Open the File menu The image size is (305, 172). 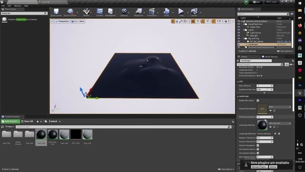point(3,6)
